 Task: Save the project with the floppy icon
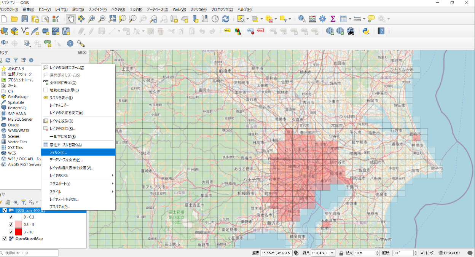(25, 19)
